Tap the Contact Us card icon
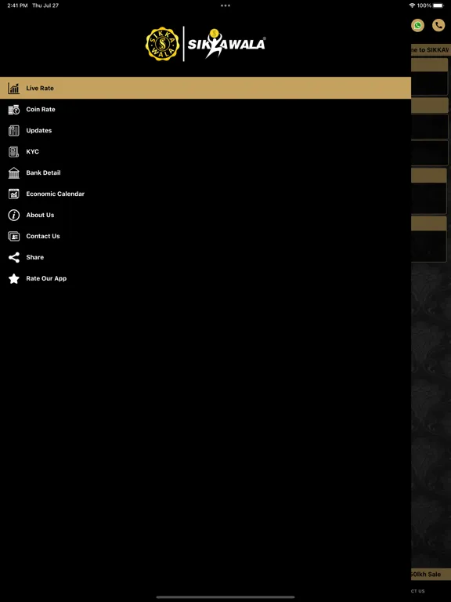This screenshot has height=602, width=451. 14,236
